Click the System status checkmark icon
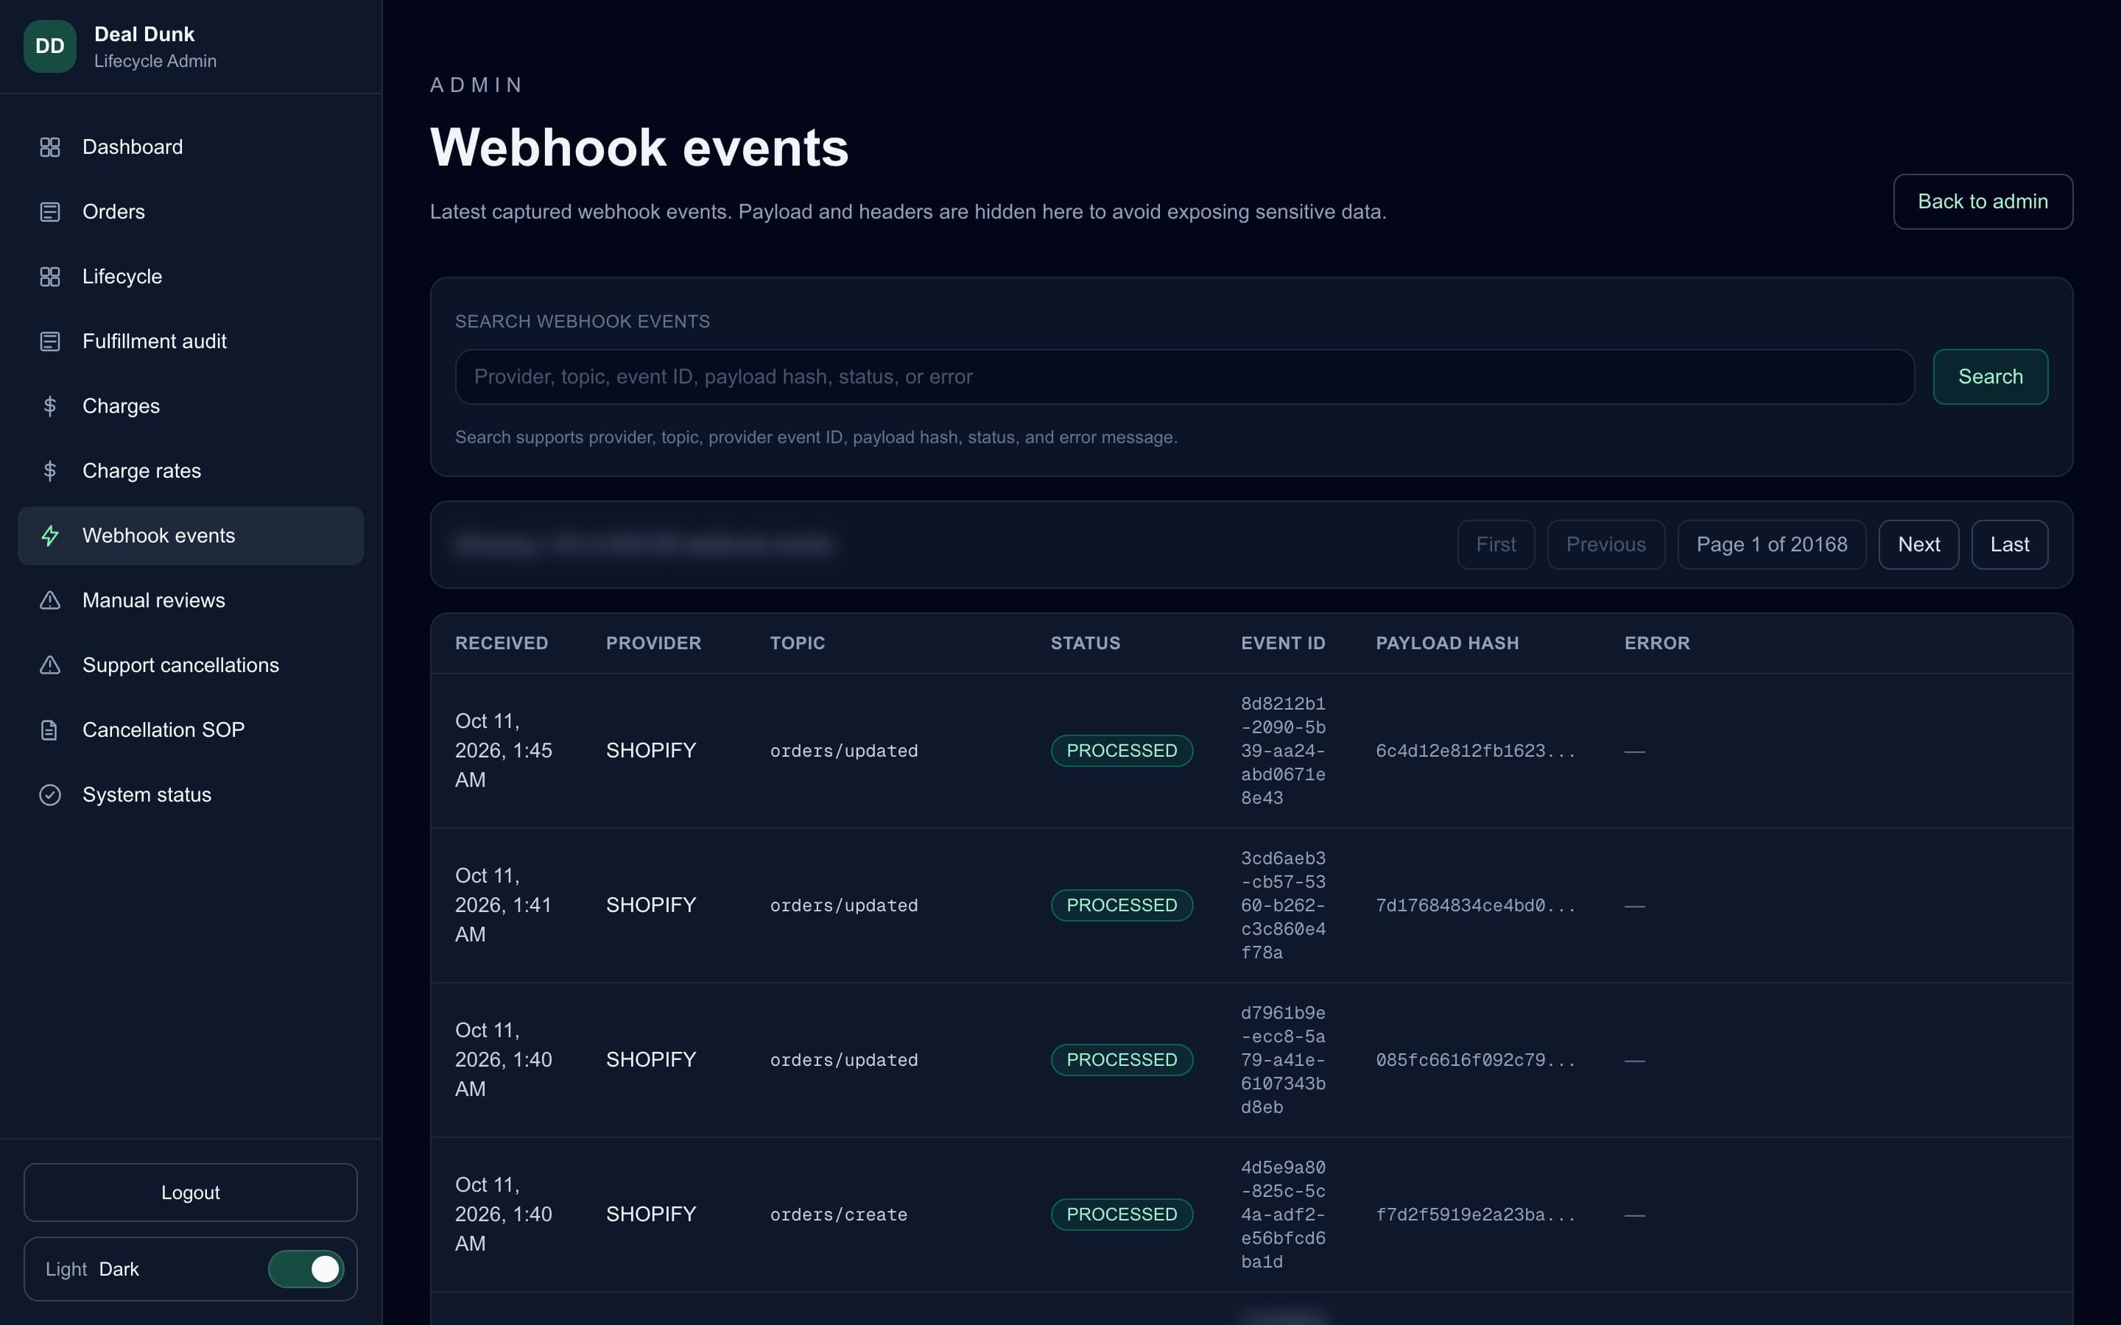The height and width of the screenshot is (1325, 2121). 50,796
